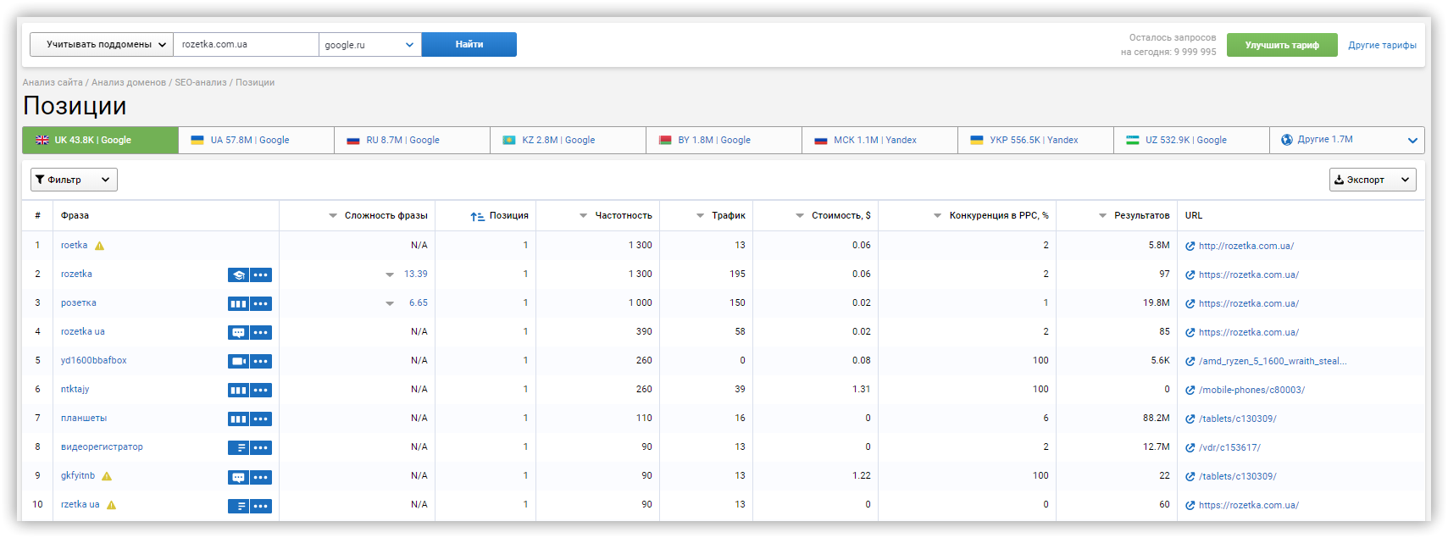Open the phrase link планшеты
1448x538 pixels.
(84, 419)
